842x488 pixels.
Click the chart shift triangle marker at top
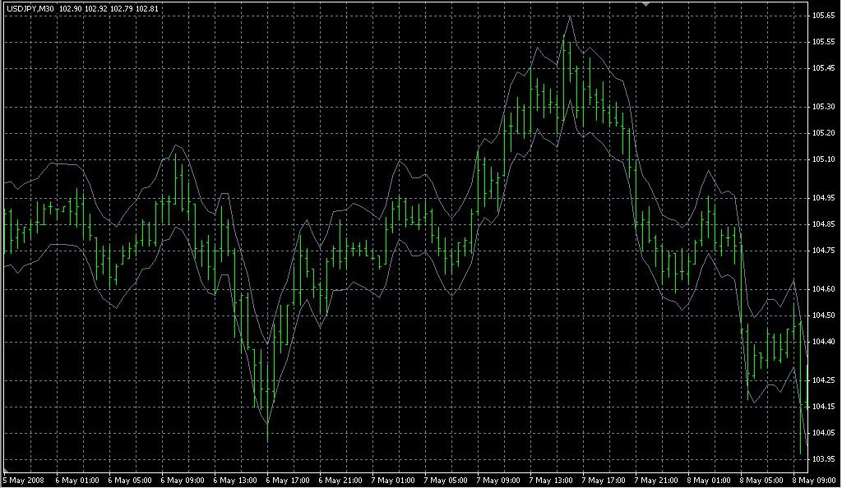click(x=647, y=4)
